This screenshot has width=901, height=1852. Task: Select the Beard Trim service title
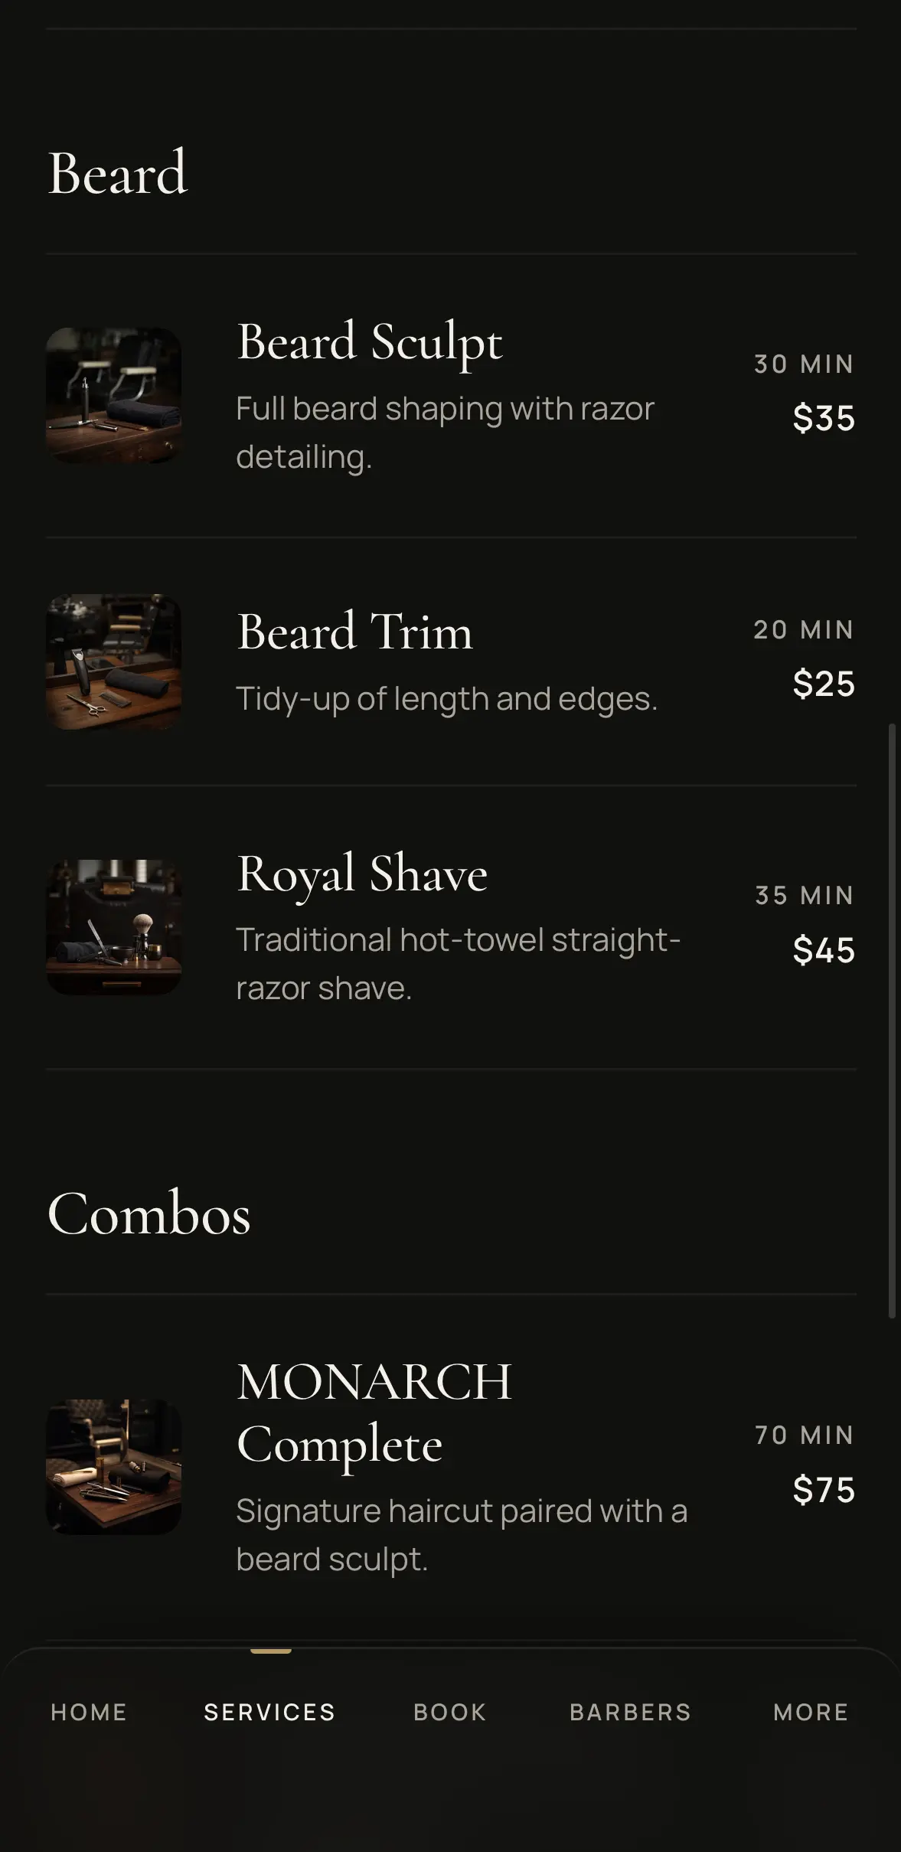(x=354, y=632)
